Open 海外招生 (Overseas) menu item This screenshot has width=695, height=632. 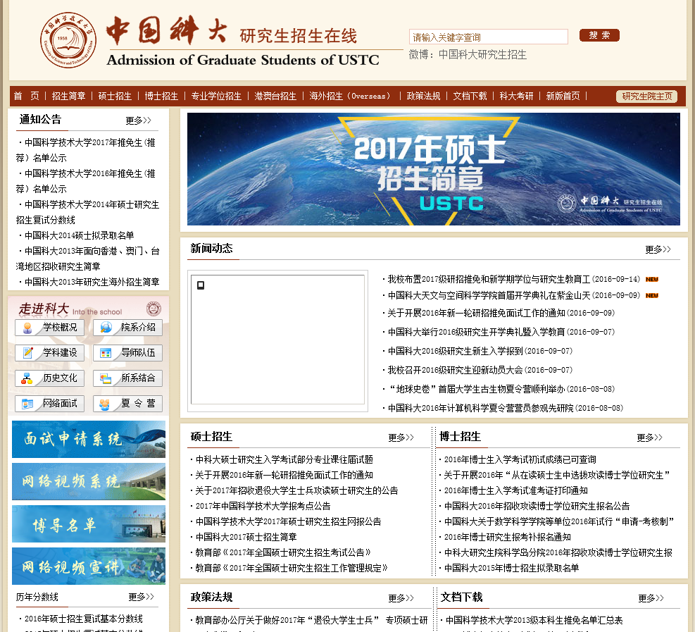pos(350,97)
